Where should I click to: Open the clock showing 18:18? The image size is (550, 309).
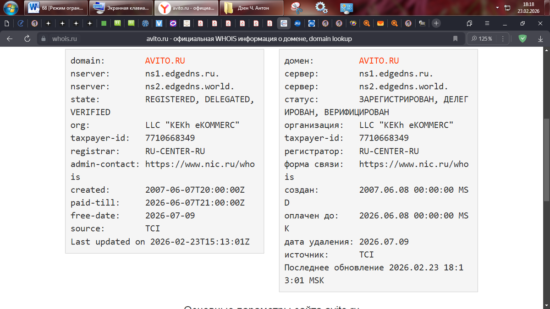click(x=528, y=8)
